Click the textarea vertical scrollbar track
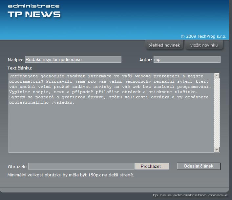Screen dimensions: 232x200 pos(217,113)
